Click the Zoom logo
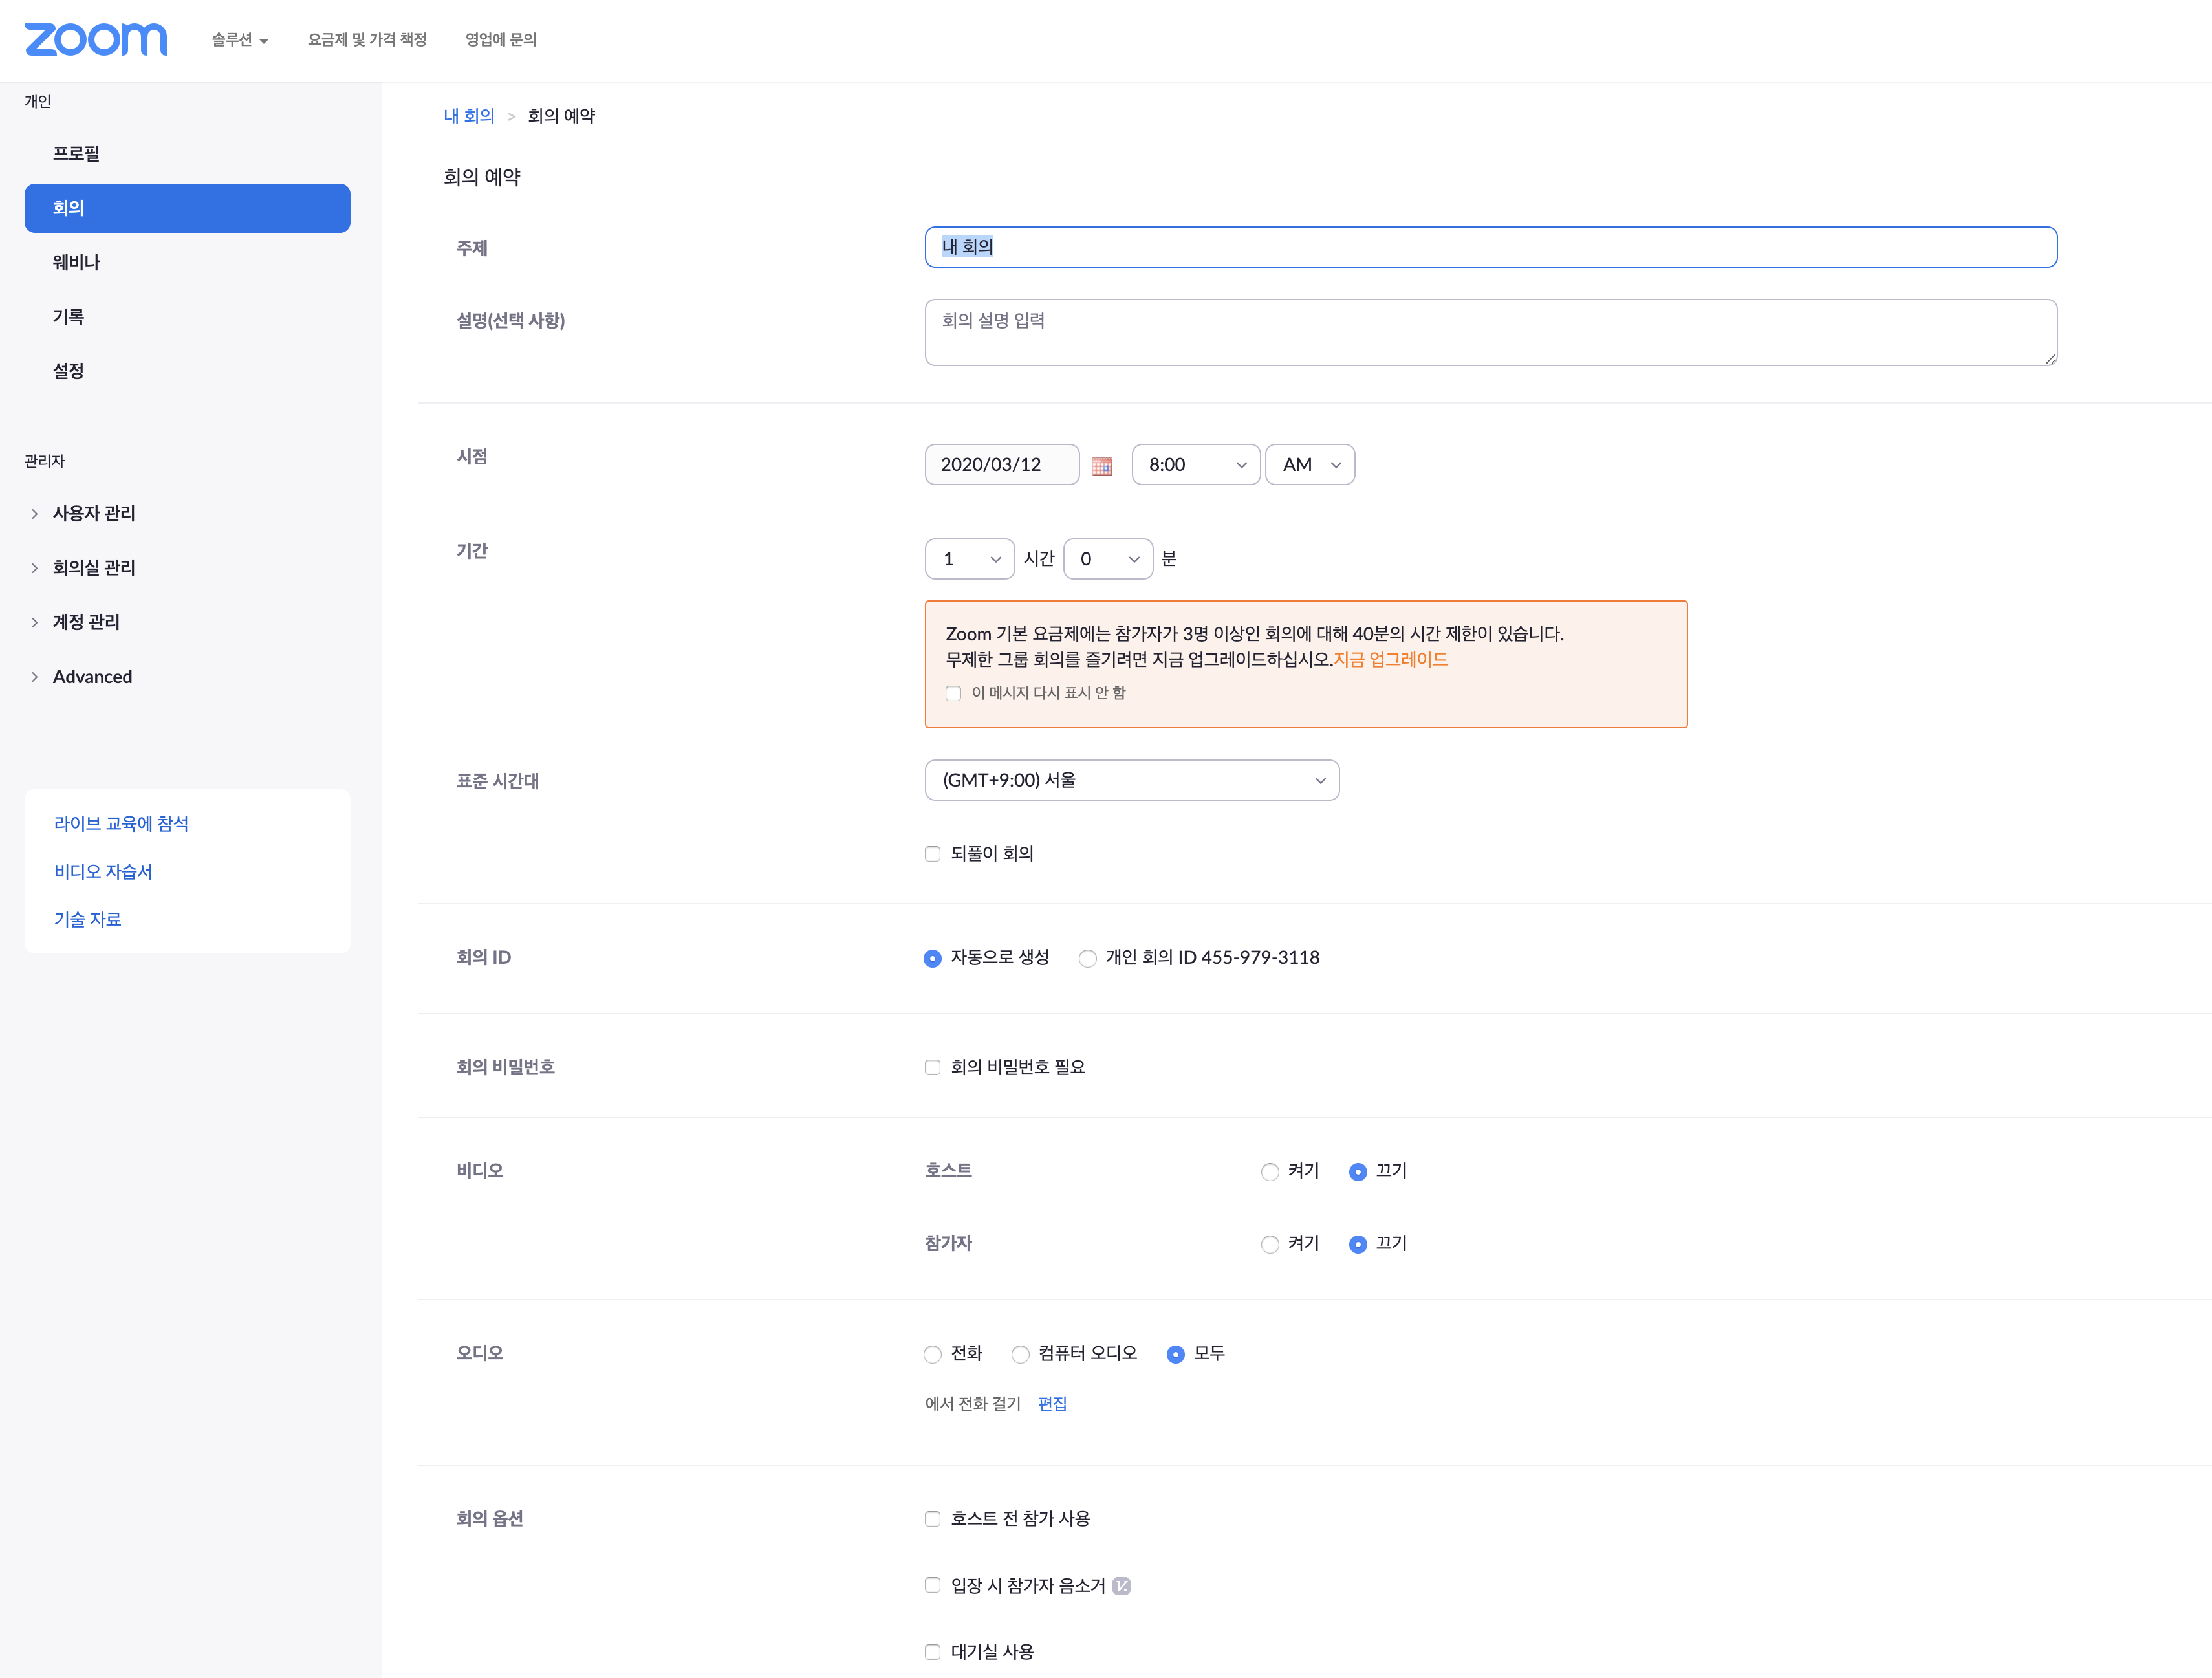The image size is (2212, 1678). click(95, 39)
